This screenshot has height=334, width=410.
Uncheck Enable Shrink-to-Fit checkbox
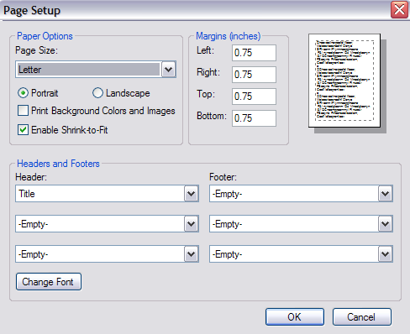[23, 130]
